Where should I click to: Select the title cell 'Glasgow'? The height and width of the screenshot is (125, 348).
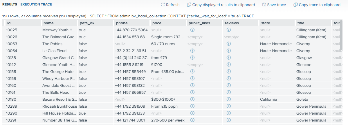click(313, 58)
